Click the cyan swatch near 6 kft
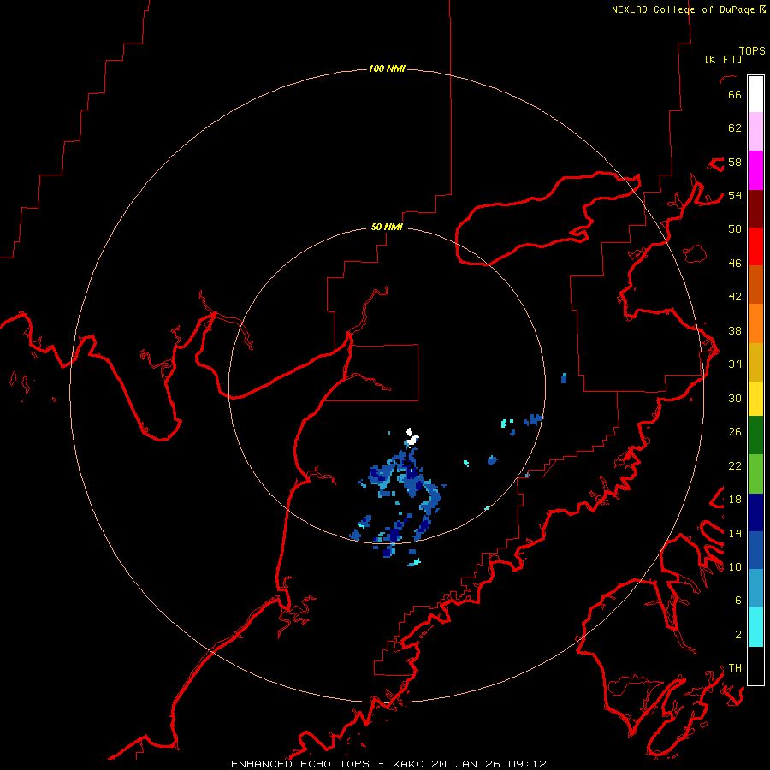 point(755,627)
